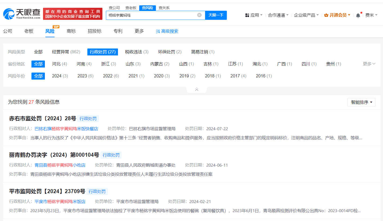Open 平市监同处罚【2024】23709号 penalty record

47,191
